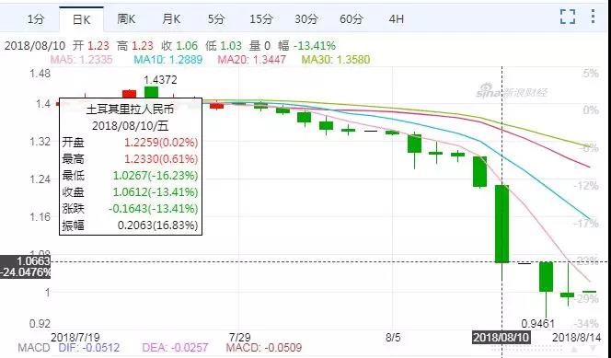This screenshot has height=358, width=611.
Task: Toggle fullscreen chart view icon
Action: click(x=568, y=17)
